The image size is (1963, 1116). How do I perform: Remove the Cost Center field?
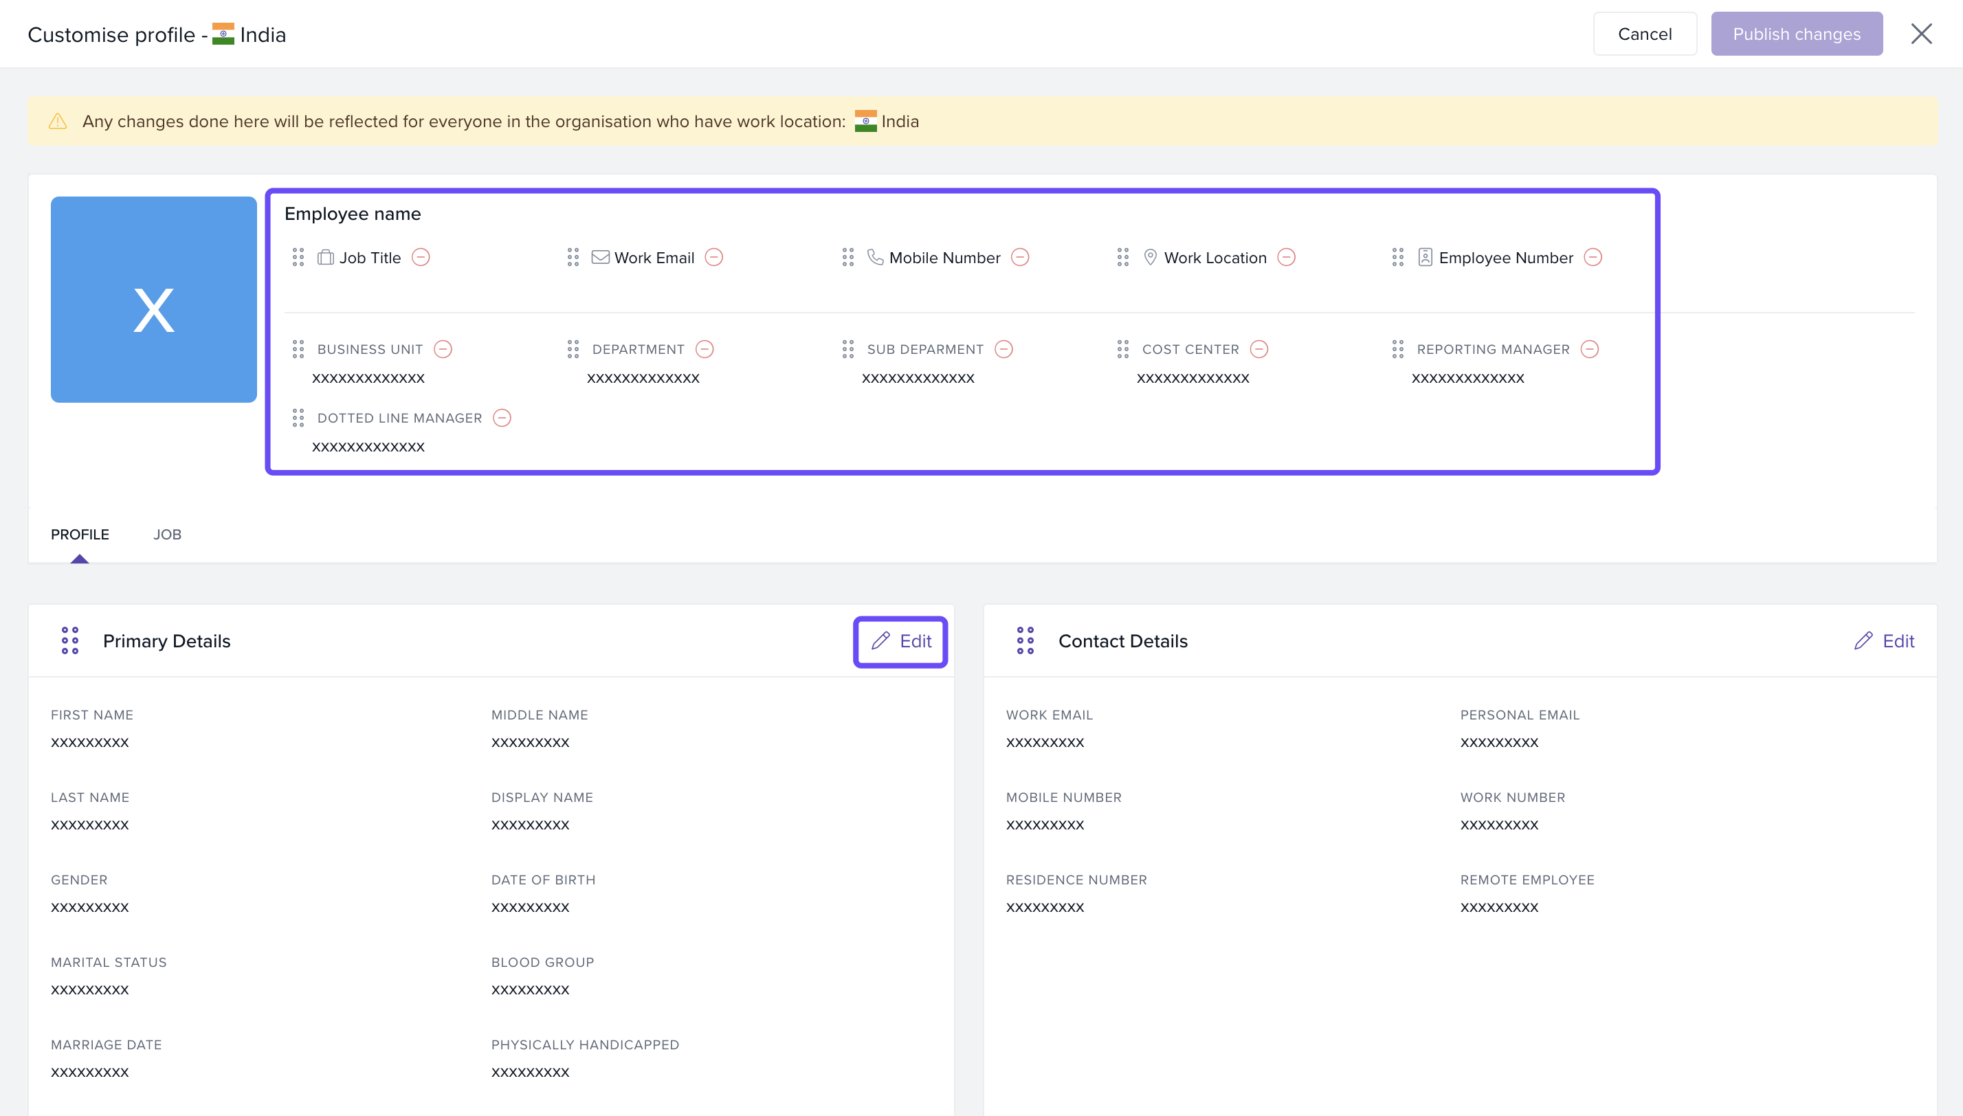1258,350
